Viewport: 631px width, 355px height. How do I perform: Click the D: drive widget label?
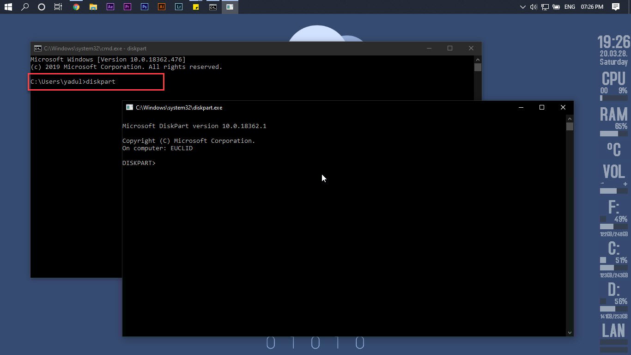613,289
